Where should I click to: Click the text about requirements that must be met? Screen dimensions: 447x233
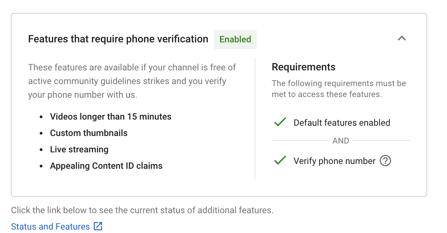339,89
